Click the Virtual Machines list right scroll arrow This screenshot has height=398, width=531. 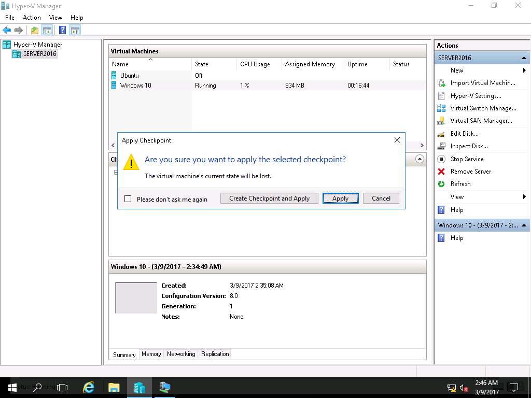pos(422,146)
